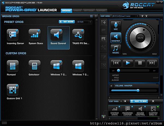Remove tab with the X button

(153, 101)
